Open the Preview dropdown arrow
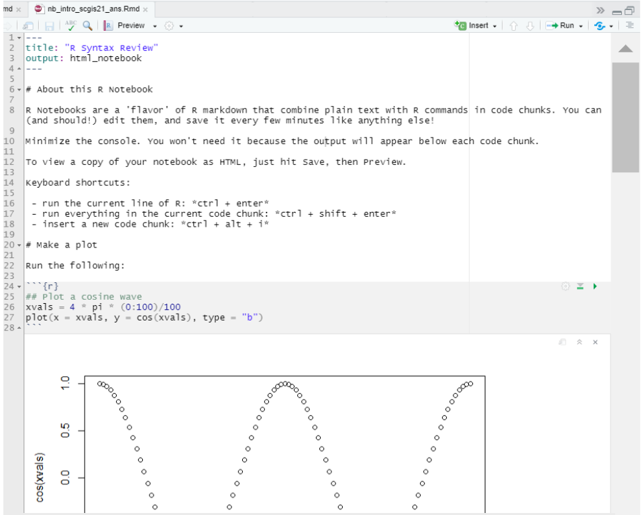 pos(154,26)
